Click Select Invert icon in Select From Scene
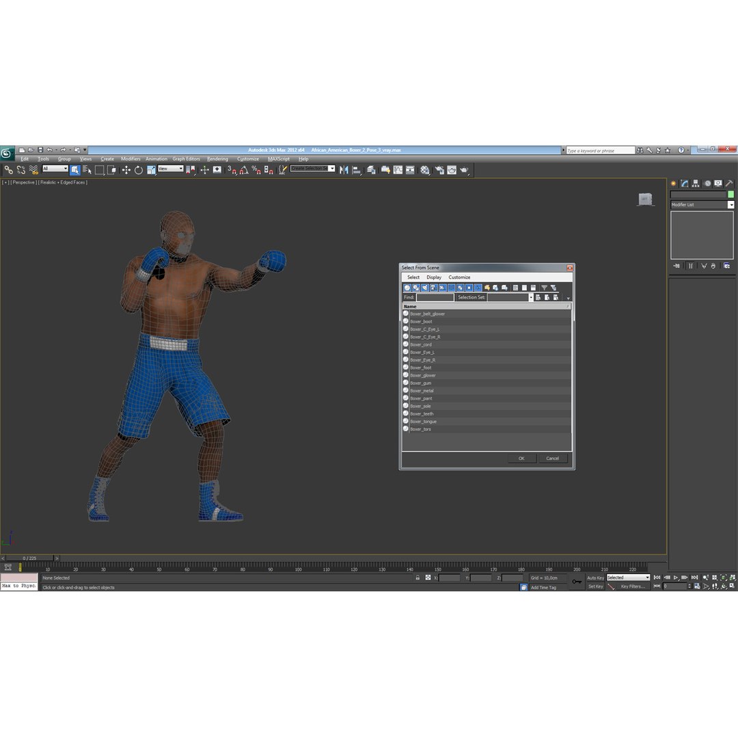Viewport: 738px width, 738px height. 533,288
